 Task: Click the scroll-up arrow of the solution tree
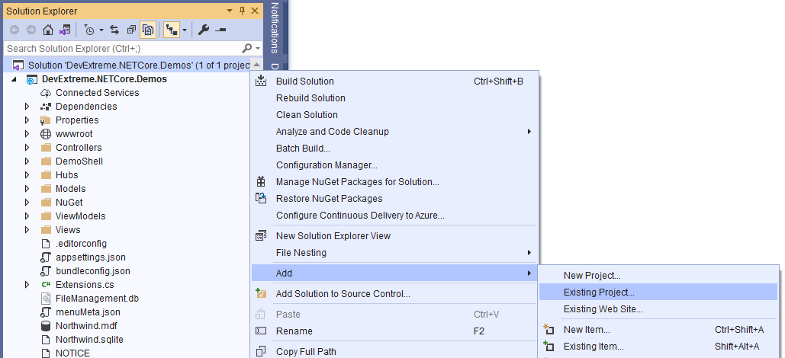[x=256, y=65]
